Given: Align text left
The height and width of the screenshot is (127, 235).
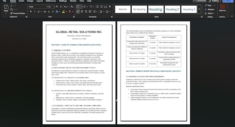Looking at the screenshot, I should (x=78, y=11).
